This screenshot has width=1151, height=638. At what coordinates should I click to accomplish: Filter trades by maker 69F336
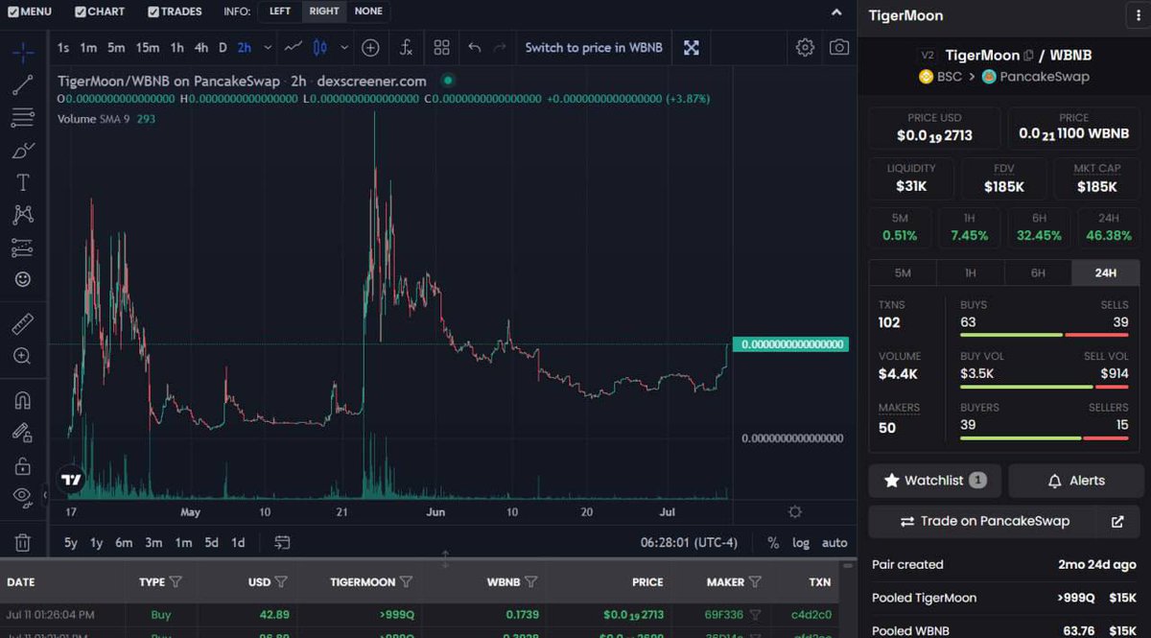(755, 614)
